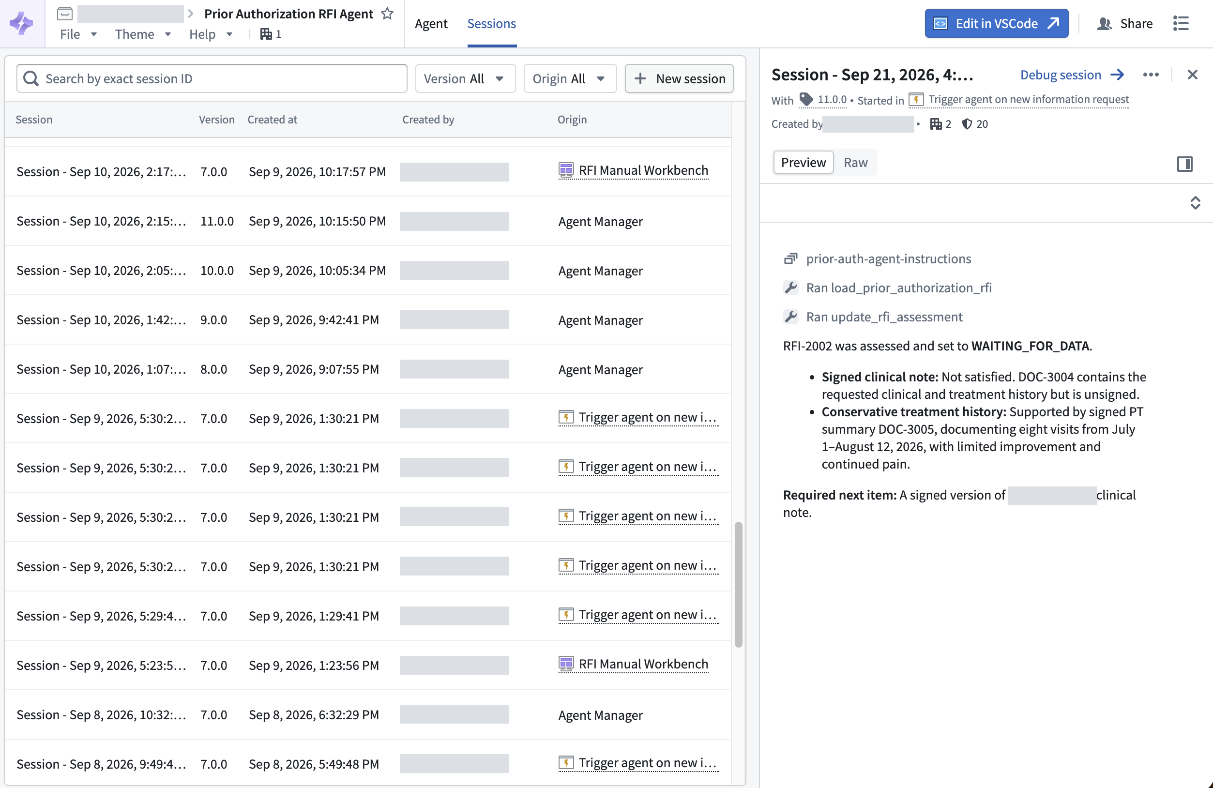This screenshot has width=1213, height=788.
Task: Toggle the expand/collapse chevrons in session panel
Action: click(1195, 203)
